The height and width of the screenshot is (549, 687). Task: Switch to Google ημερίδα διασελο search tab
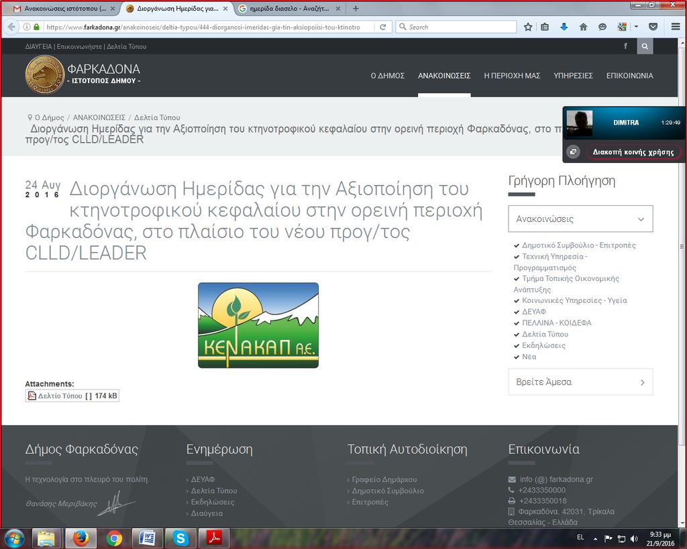click(290, 8)
